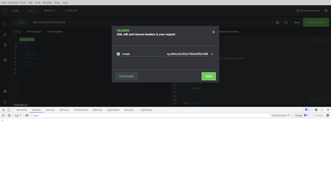Click the save icon beside the URL bar
The width and height of the screenshot is (331, 173).
pos(277,22)
